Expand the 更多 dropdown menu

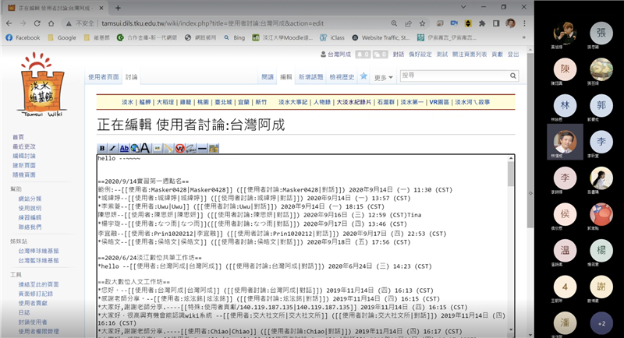384,77
